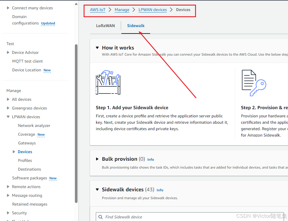
Task: Switch to the LoRaWAN tab
Action: [105, 26]
